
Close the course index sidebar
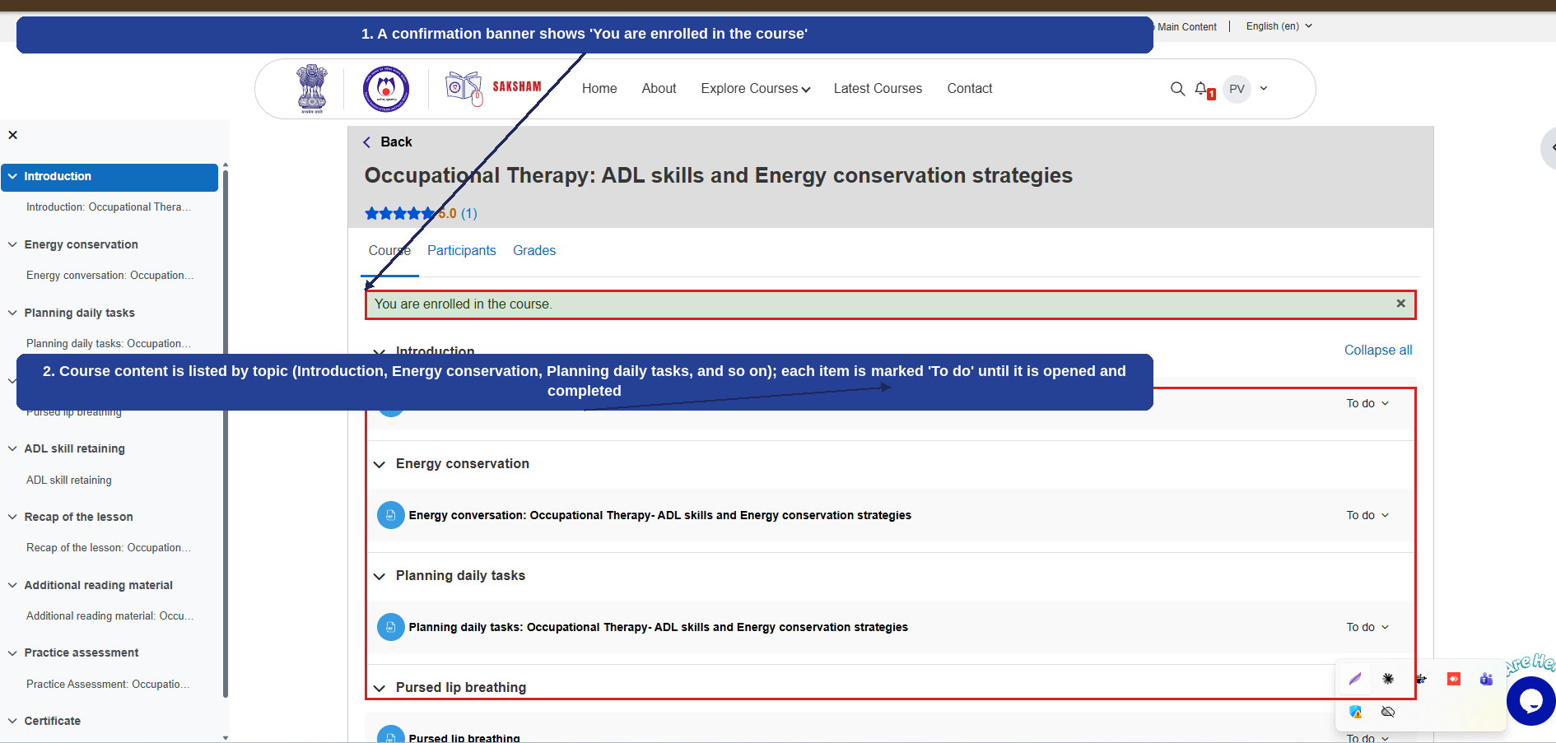[12, 135]
